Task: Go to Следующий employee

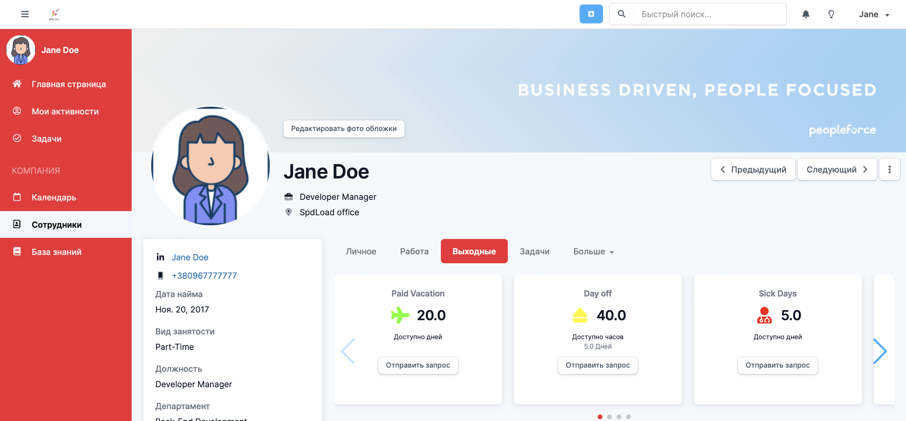Action: tap(837, 170)
